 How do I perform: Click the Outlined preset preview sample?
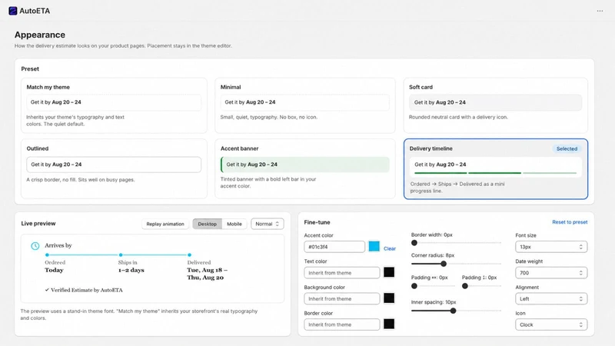[x=114, y=165]
